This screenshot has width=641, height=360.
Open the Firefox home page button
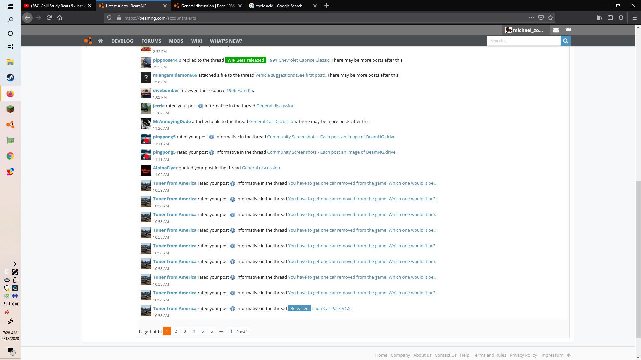[x=60, y=18]
